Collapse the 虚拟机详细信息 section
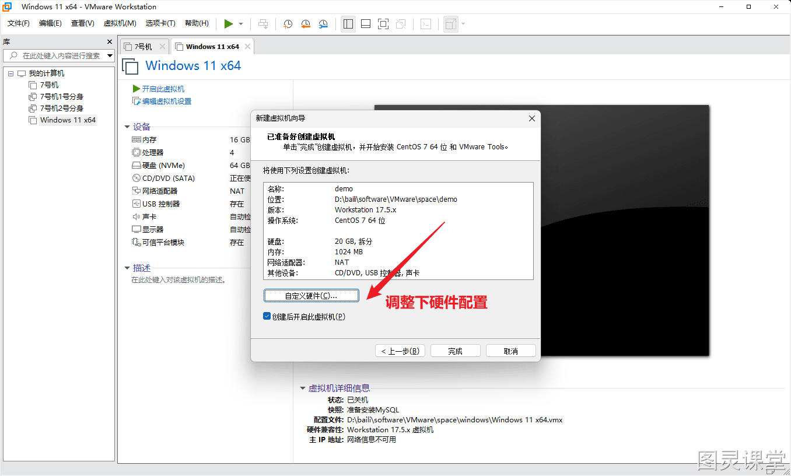791x476 pixels. [x=303, y=388]
